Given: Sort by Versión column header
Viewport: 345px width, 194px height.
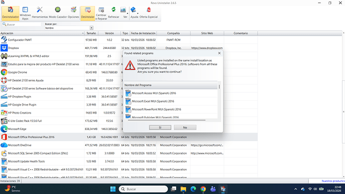Looking at the screenshot, I should coord(109,33).
